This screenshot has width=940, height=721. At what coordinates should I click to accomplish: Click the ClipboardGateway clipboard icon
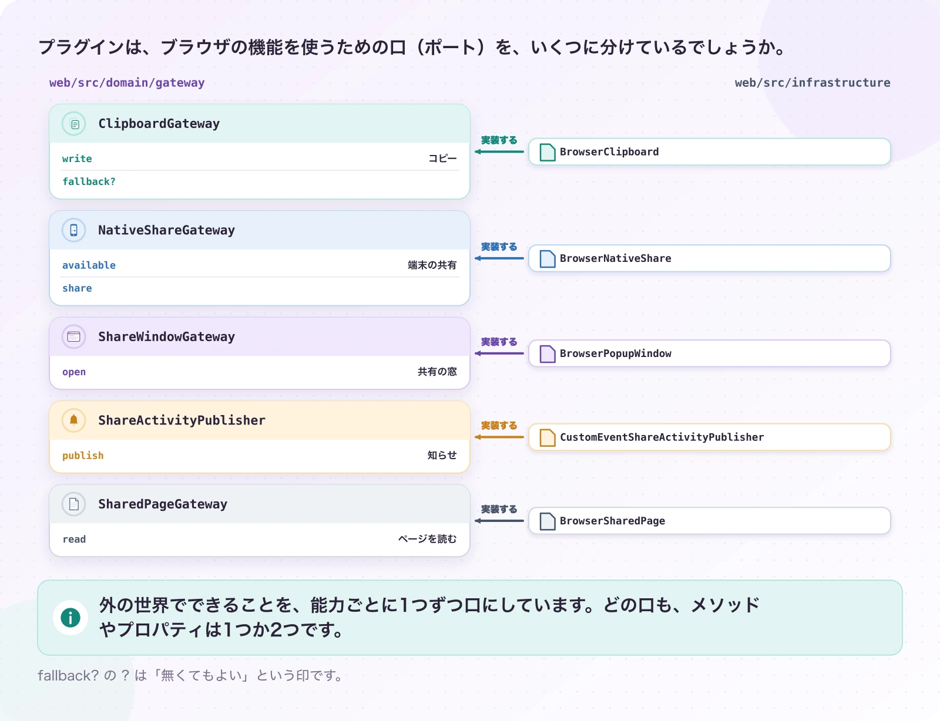pyautogui.click(x=74, y=124)
